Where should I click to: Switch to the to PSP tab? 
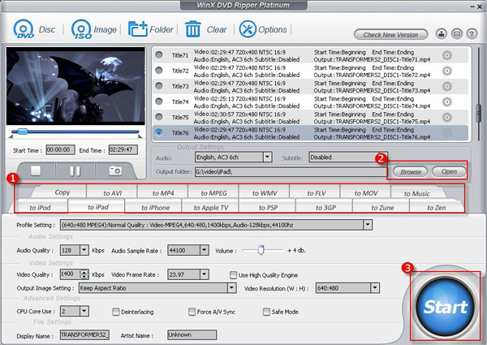tap(268, 207)
